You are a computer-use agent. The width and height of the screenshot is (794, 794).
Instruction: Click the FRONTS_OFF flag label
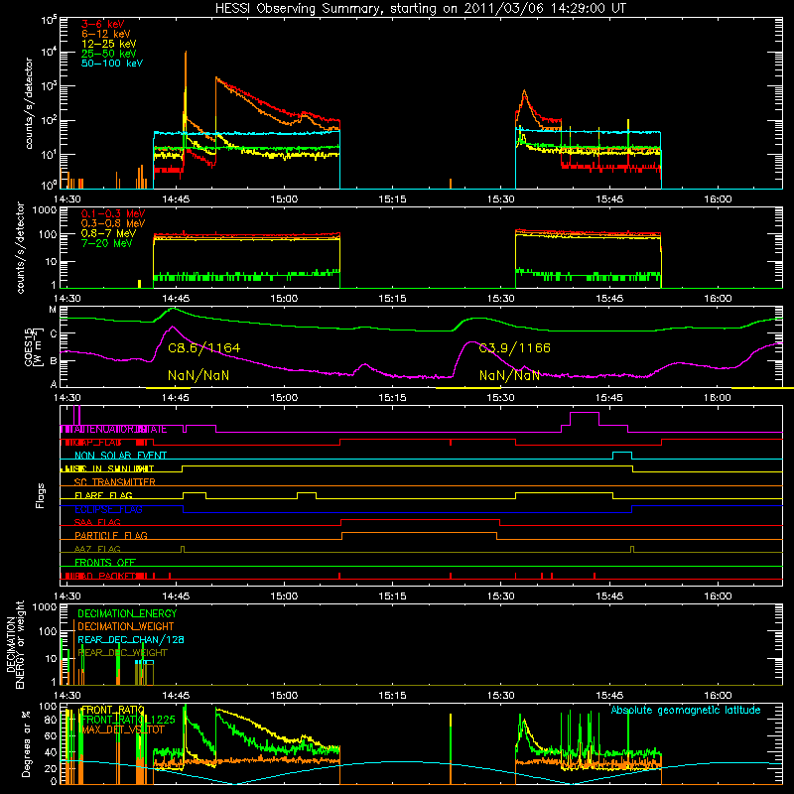click(x=105, y=563)
